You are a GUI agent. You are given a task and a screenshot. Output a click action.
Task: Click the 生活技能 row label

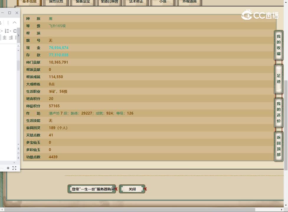[33, 120]
